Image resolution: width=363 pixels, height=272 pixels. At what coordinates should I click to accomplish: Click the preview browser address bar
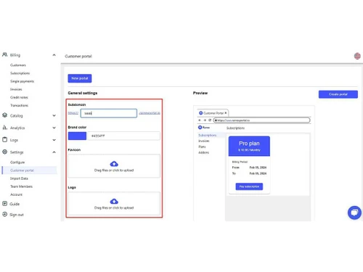tap(261, 120)
